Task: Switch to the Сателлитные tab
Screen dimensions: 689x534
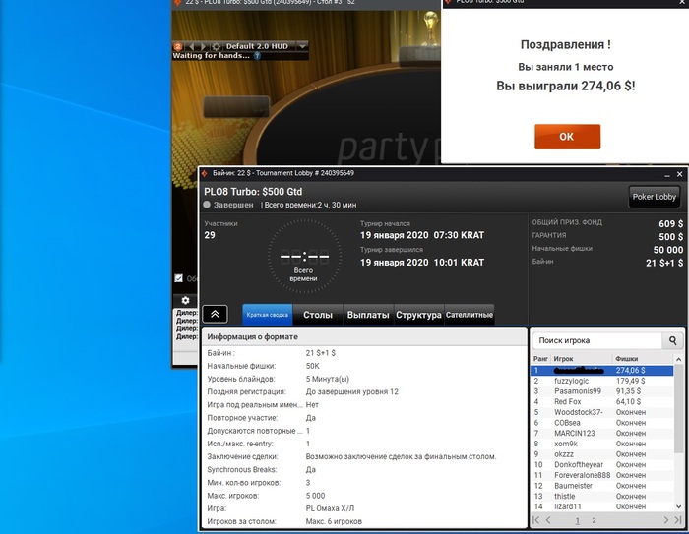Action: [470, 315]
